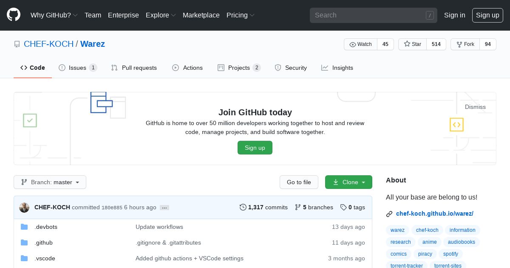
Task: Click the Watch button
Action: point(360,44)
